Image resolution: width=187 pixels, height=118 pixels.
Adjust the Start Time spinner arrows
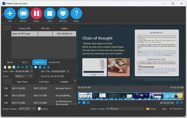click(32, 71)
